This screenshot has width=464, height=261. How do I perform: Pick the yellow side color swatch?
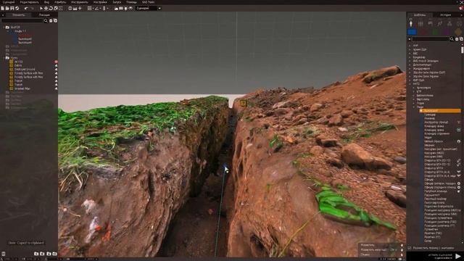click(458, 32)
